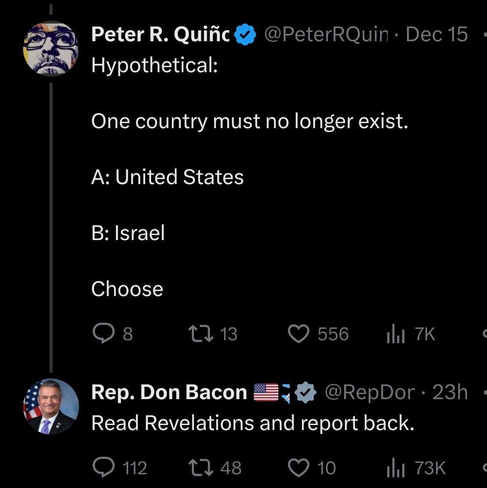The image size is (487, 488).
Task: Open tweet text 'One country must no longer exist.'
Action: [249, 121]
